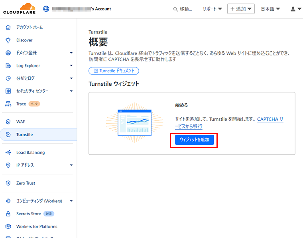Click the ベータ badge next to Trace
This screenshot has width=303, height=238.
pos(34,104)
